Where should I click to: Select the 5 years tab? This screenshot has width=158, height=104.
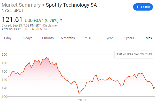129,38
